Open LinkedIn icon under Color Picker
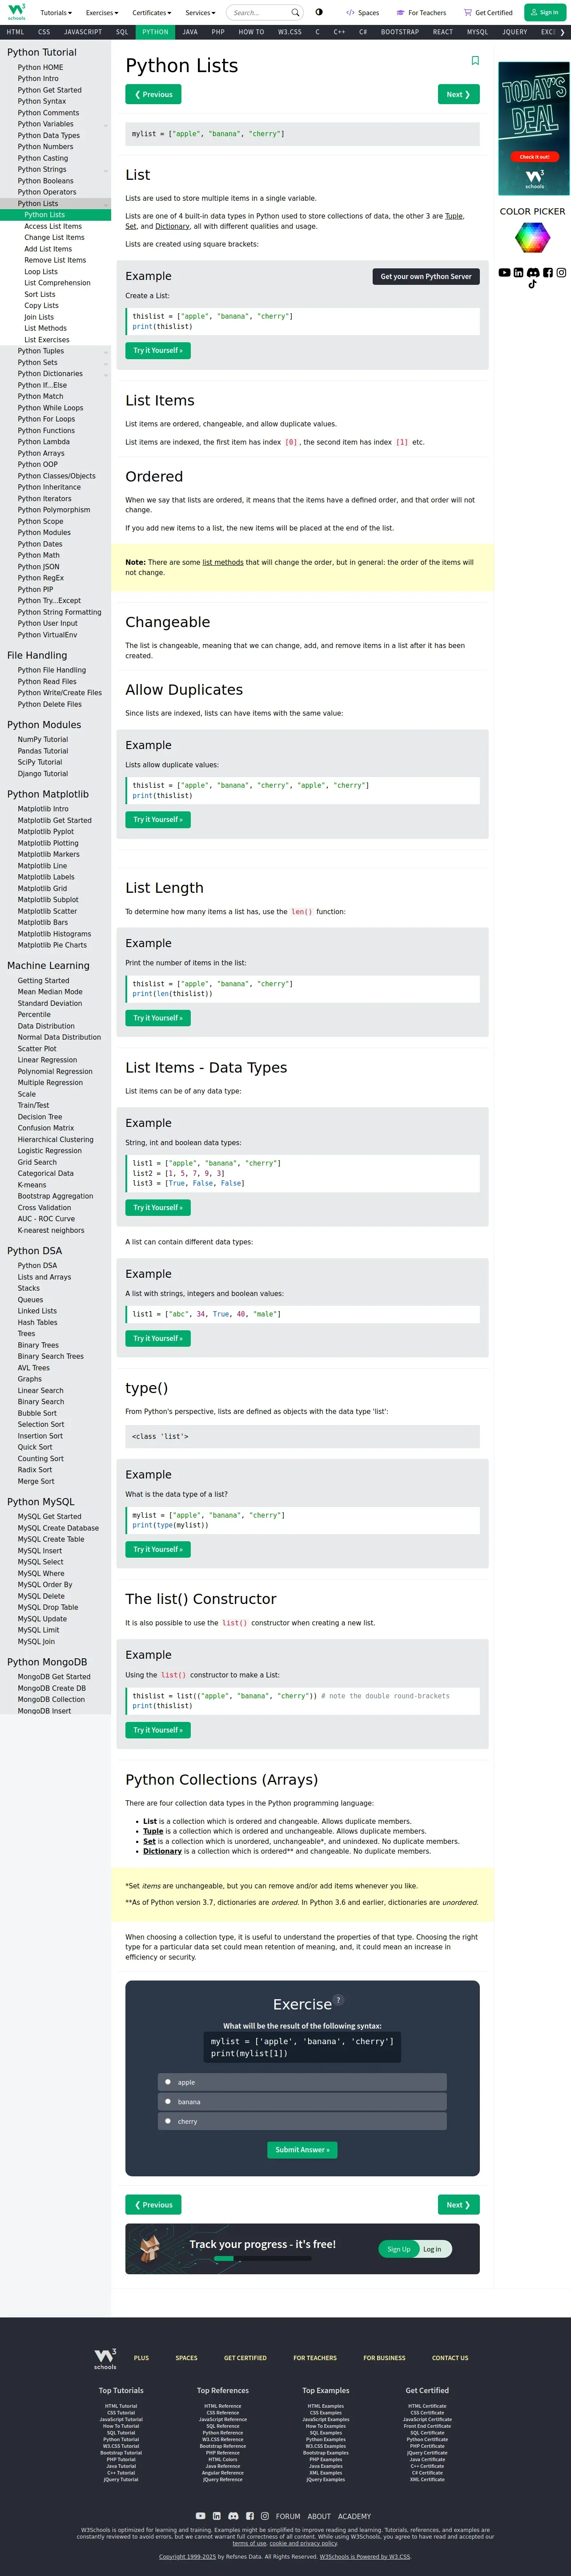This screenshot has width=571, height=2576. coord(518,272)
